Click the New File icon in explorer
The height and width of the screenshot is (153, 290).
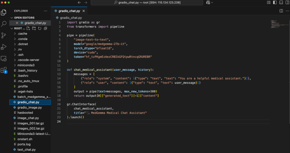point(28,29)
